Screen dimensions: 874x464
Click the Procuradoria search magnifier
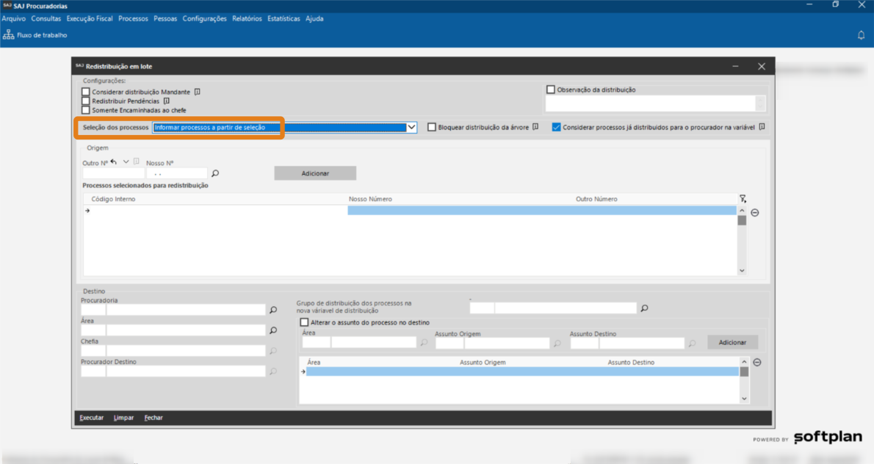click(273, 310)
